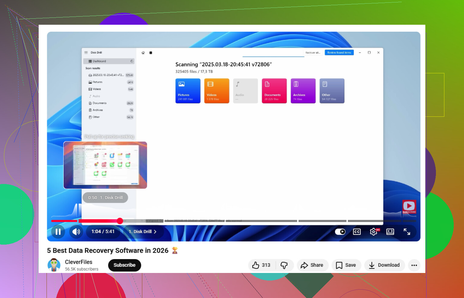Like the video with 313 likes
The width and height of the screenshot is (464, 298).
tap(261, 265)
